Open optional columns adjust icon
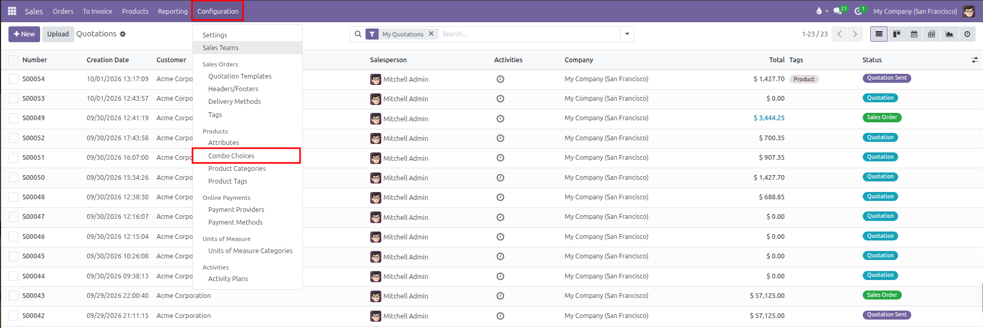 pyautogui.click(x=975, y=60)
